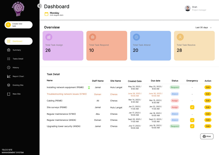219x155 pixels.
Task: Click the Created Date column header
Action: click(135, 81)
